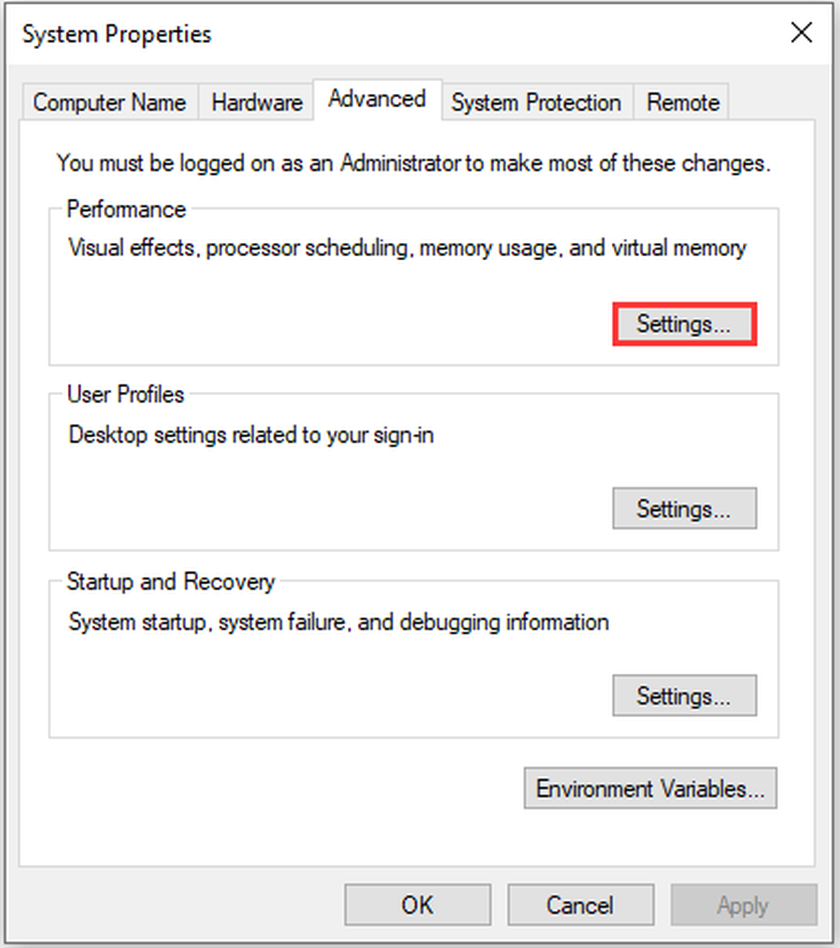
Task: Click the desktop settings sign-in description
Action: pos(251,435)
